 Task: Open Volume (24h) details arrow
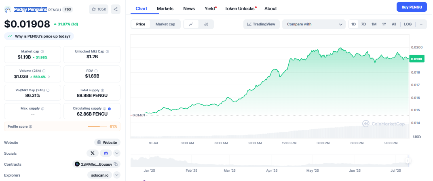pyautogui.click(x=49, y=77)
